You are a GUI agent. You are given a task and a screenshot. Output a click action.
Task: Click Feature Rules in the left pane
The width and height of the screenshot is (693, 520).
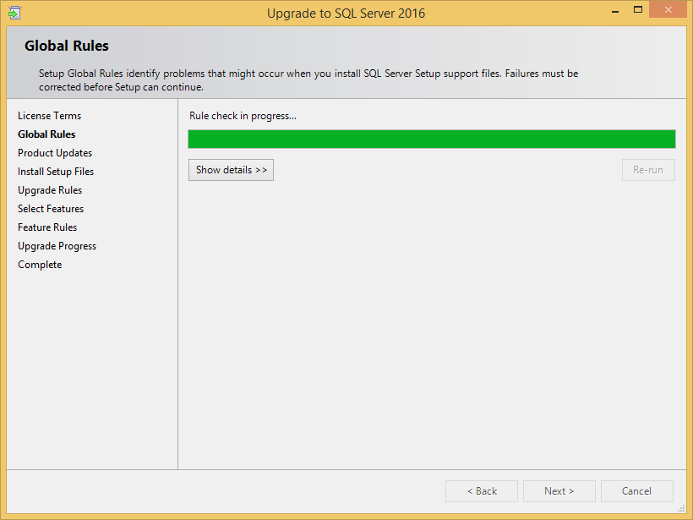point(47,227)
